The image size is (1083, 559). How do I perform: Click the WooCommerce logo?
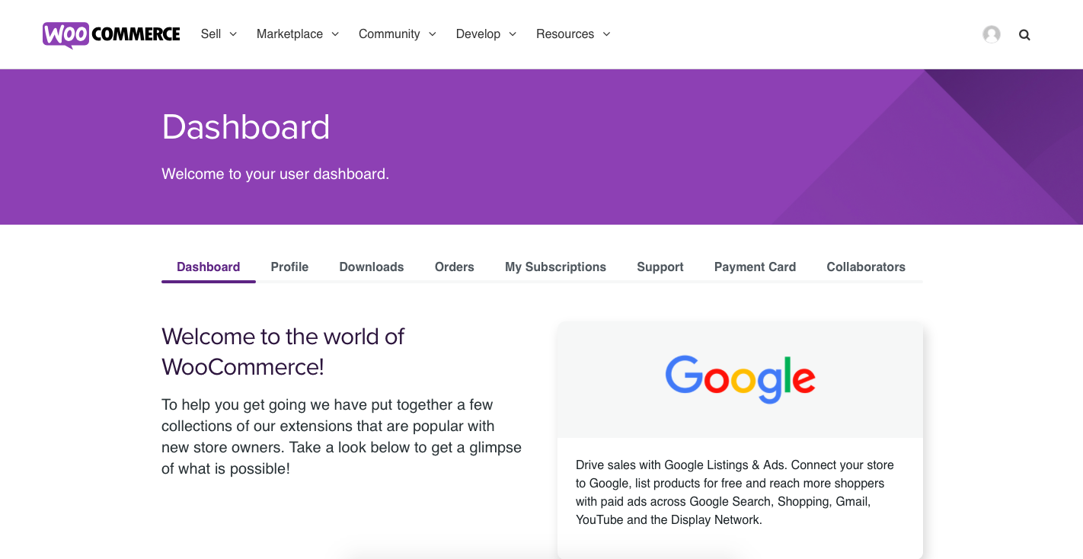pos(111,34)
